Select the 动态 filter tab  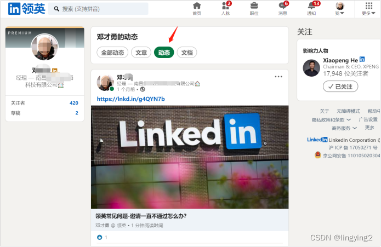(164, 53)
